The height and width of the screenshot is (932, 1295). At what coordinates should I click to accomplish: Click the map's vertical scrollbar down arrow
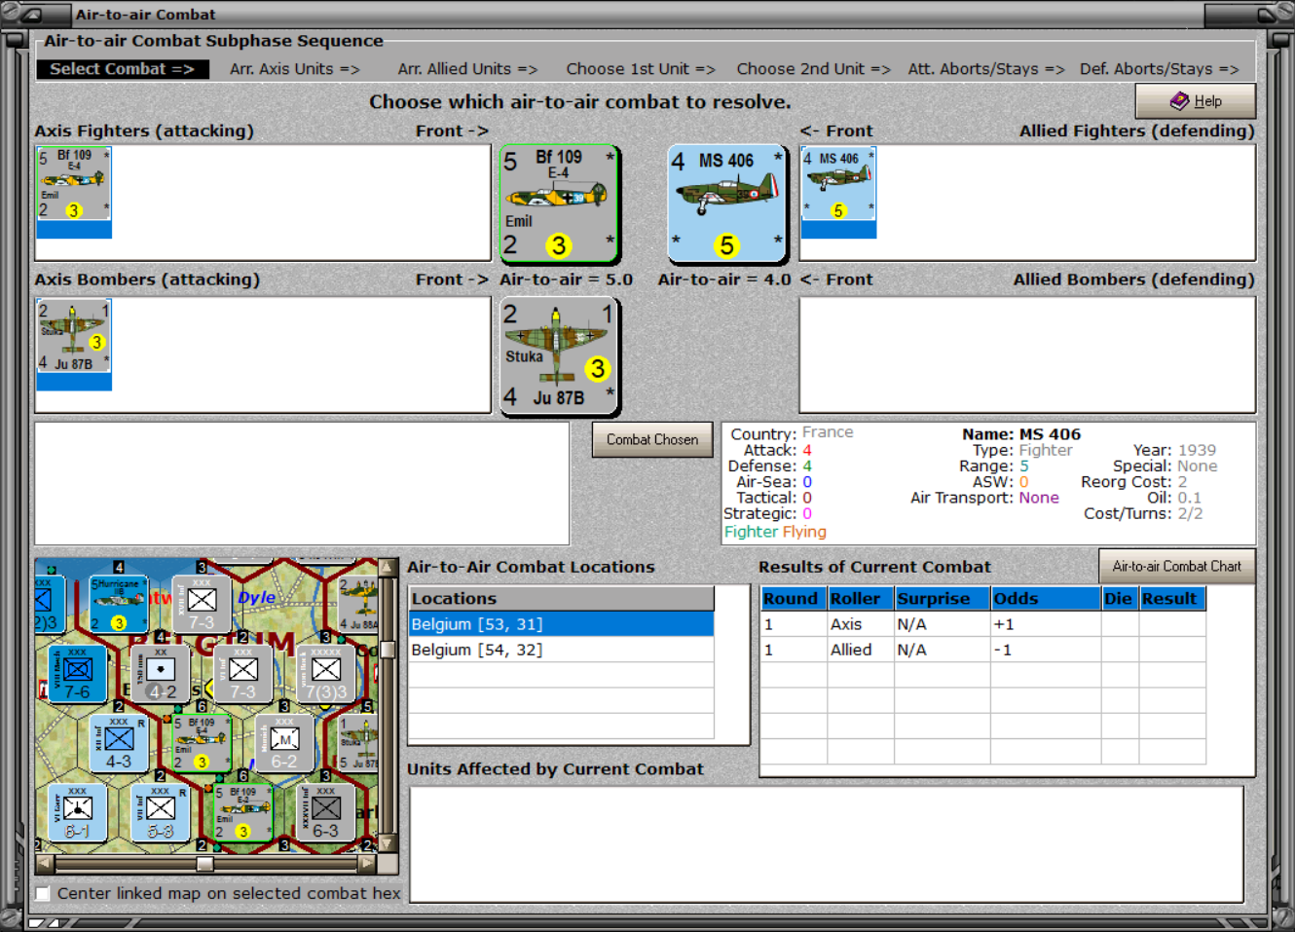388,843
